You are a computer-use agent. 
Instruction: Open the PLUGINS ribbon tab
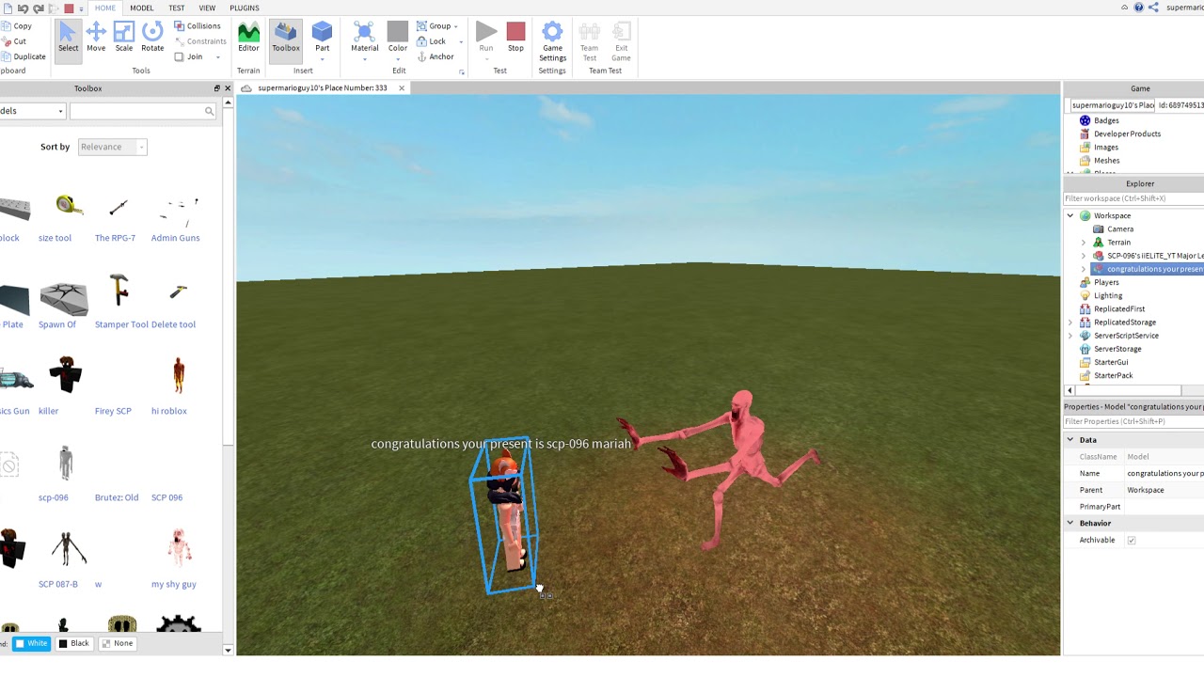[245, 8]
